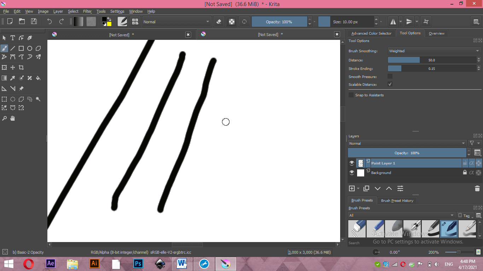Move layer up with arrow button
The height and width of the screenshot is (271, 483).
[389, 188]
